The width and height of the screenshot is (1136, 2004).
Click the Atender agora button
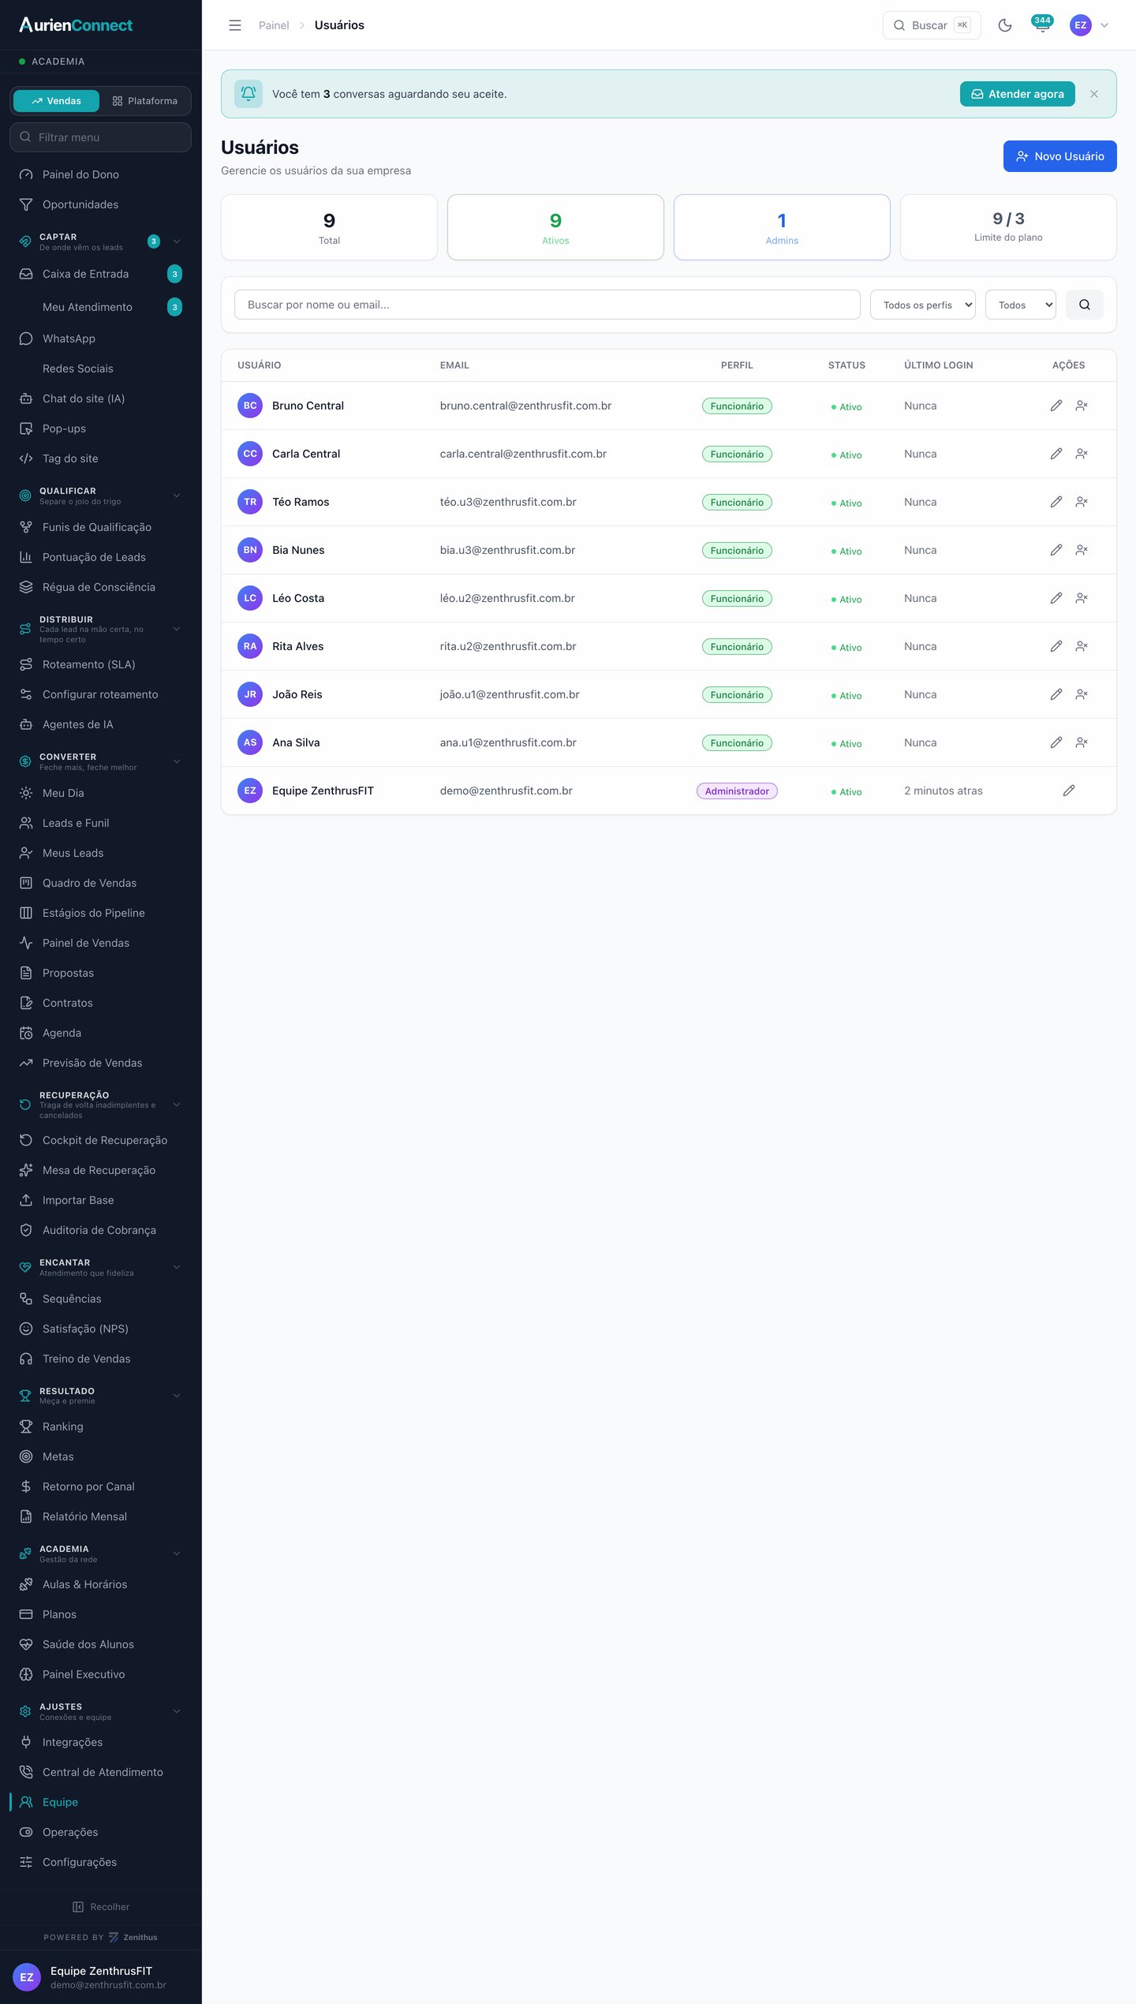1017,94
